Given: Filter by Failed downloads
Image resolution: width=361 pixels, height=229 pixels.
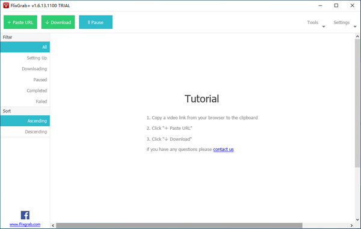Looking at the screenshot, I should click(x=25, y=101).
